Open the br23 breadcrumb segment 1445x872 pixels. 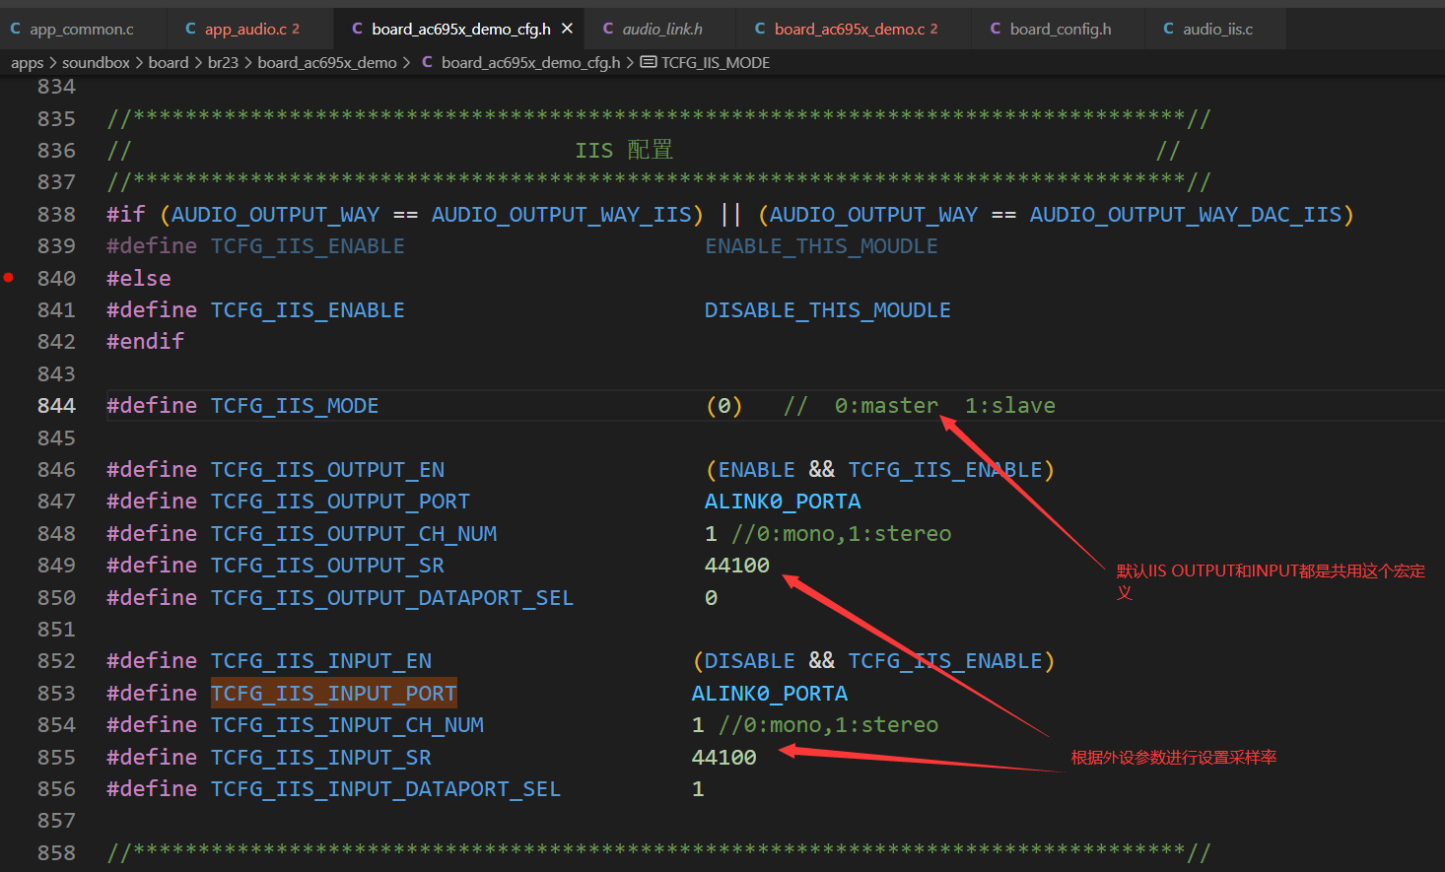tap(223, 63)
